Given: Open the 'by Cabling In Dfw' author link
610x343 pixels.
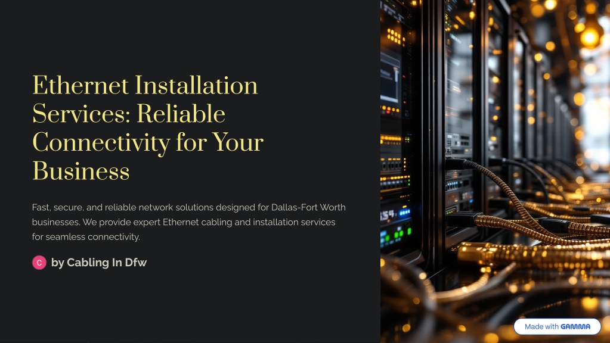Looking at the screenshot, I should [x=99, y=263].
